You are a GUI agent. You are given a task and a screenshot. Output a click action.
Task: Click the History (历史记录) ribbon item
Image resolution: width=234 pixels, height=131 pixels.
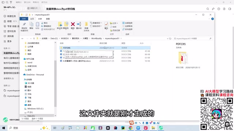[115, 30]
